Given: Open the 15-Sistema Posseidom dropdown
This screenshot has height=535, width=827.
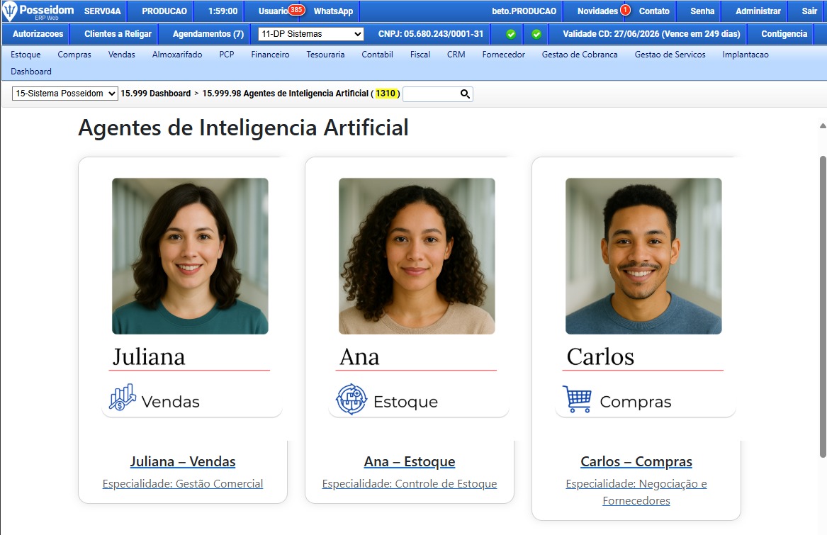Looking at the screenshot, I should coord(65,94).
